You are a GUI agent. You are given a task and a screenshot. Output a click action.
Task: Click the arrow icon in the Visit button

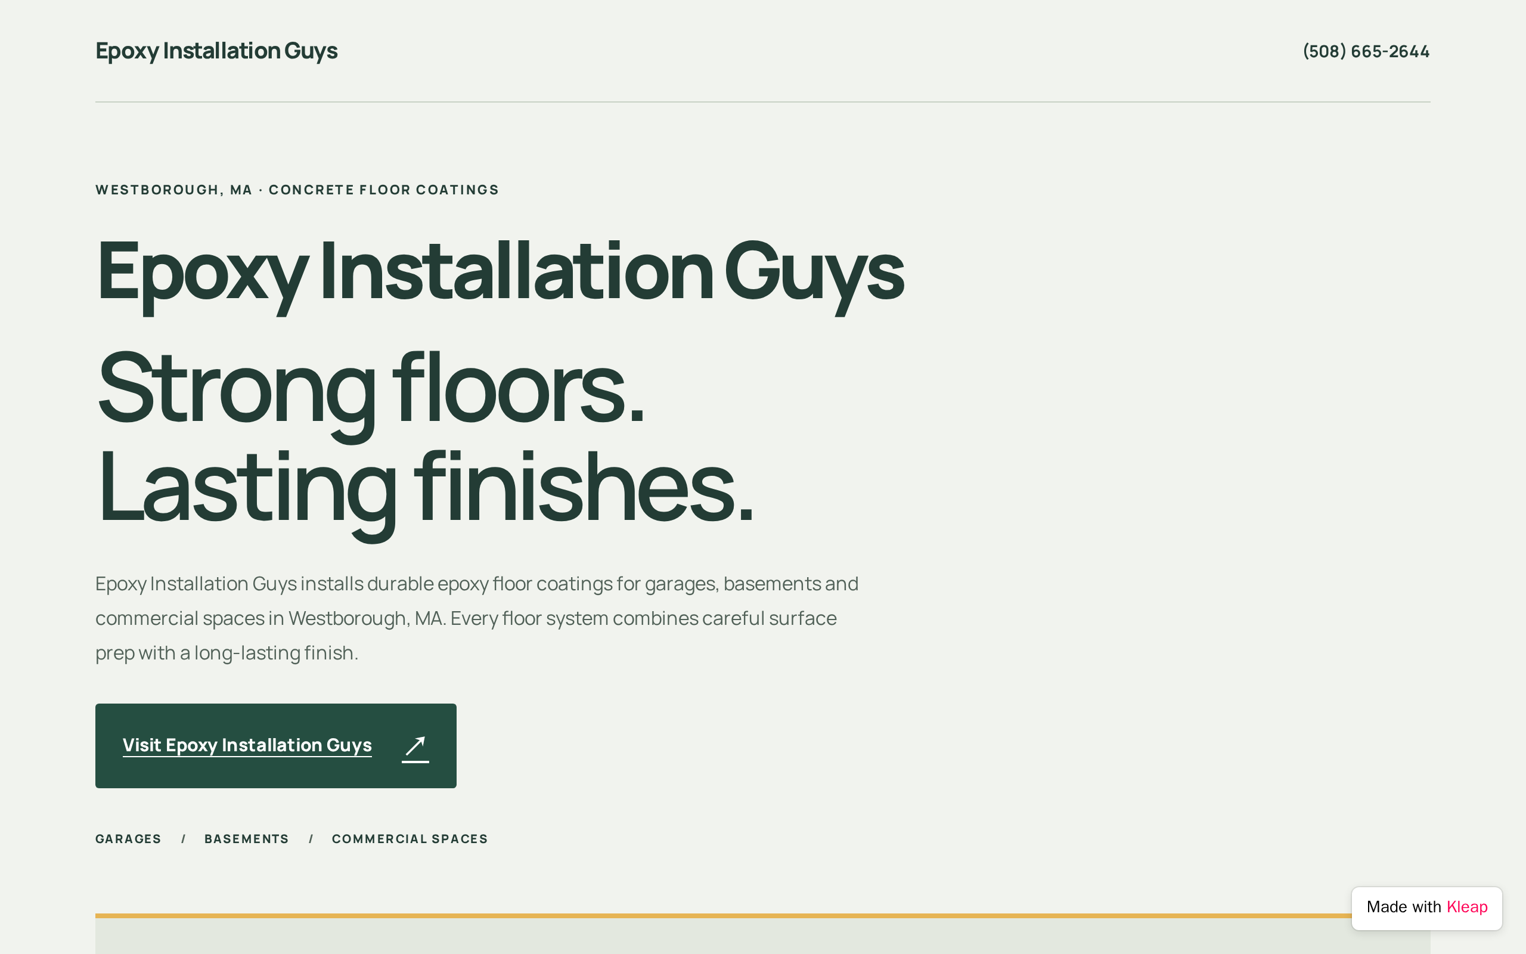[x=415, y=747]
